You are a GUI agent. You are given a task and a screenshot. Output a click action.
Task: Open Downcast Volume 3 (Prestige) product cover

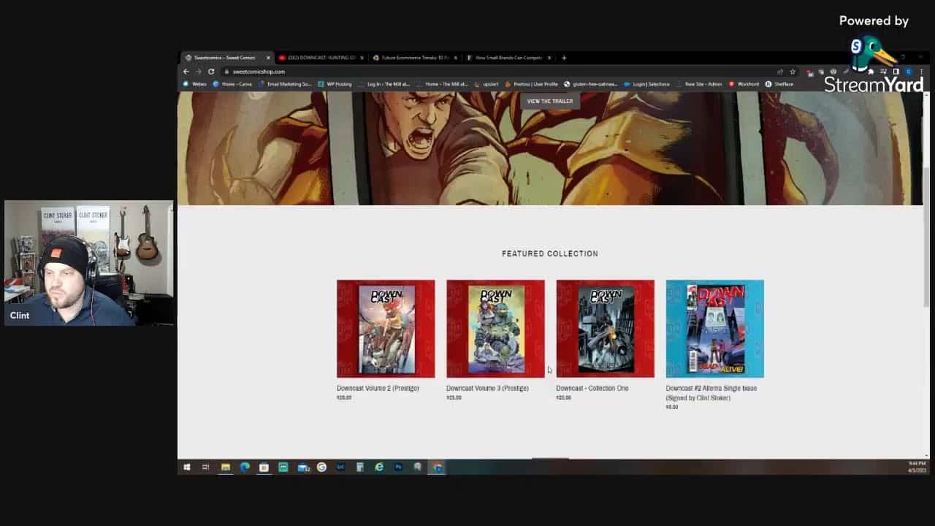(495, 329)
